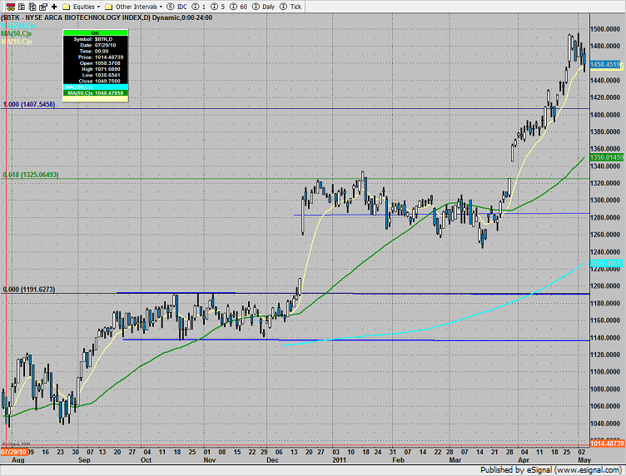Click the symbol link icon in the toolbar
626x476 pixels.
pyautogui.click(x=11, y=7)
